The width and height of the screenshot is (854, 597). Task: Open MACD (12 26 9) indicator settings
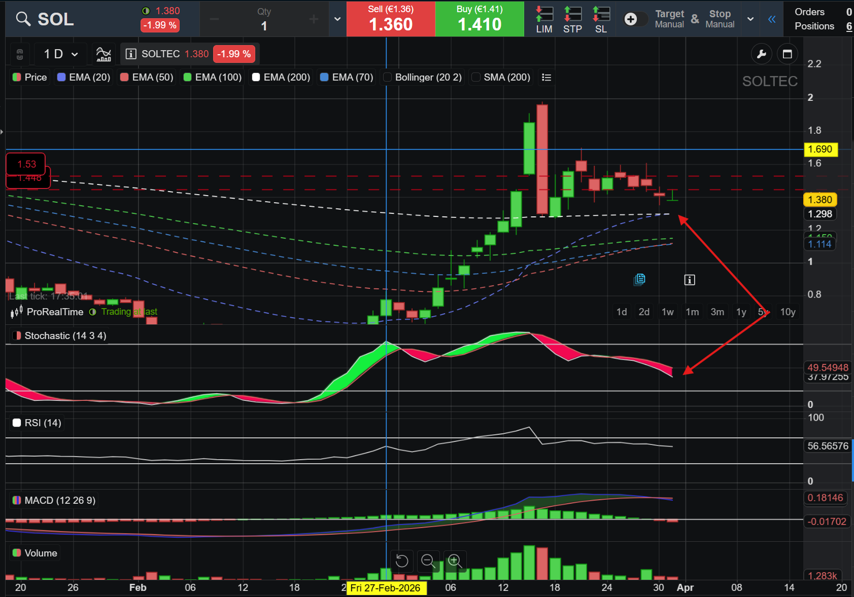[x=54, y=500]
